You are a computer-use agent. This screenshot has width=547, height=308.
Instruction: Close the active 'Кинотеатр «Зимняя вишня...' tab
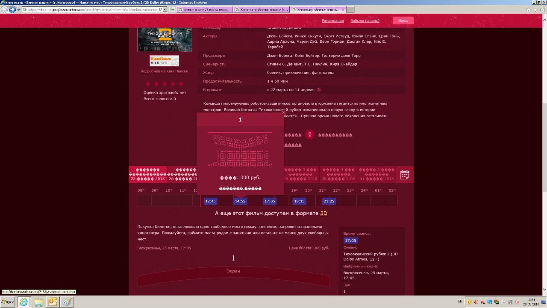(x=343, y=9)
